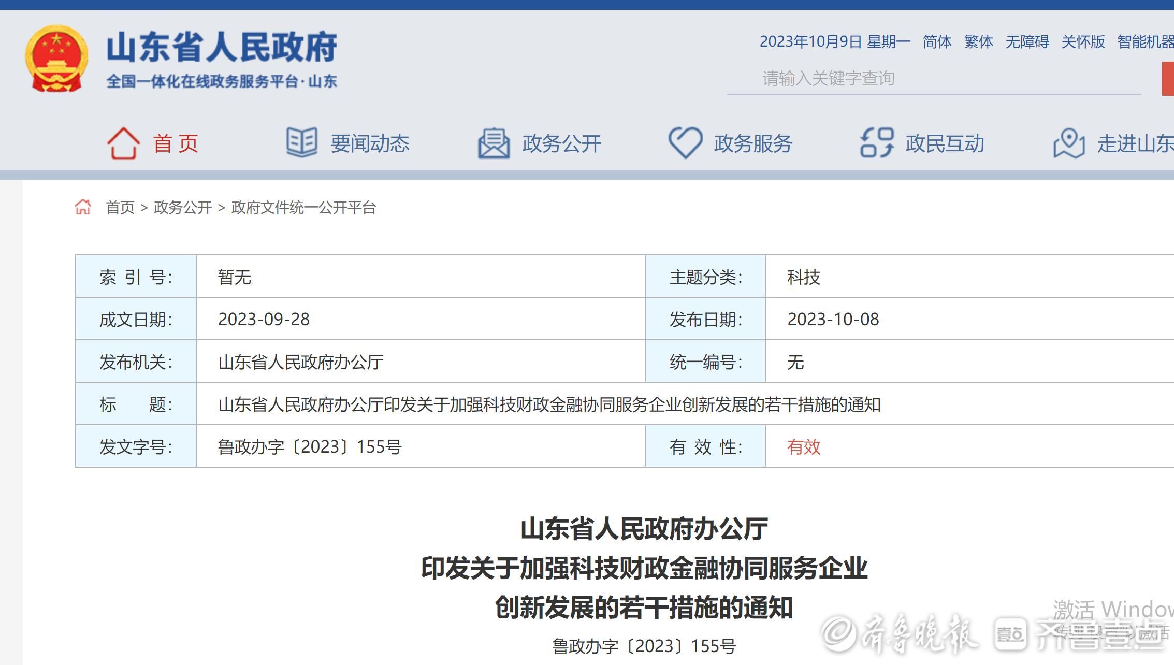Click 政务公开 in the breadcrumb trail

[x=183, y=208]
